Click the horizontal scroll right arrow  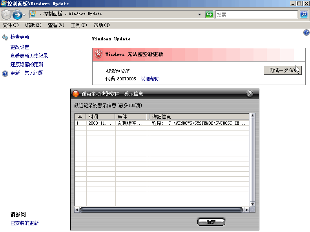click(246, 210)
